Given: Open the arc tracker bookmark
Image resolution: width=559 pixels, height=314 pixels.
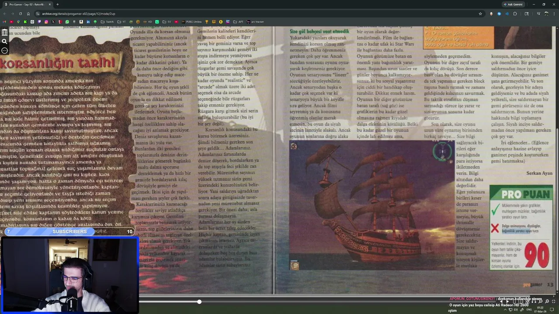Looking at the screenshot, I should 255,22.
